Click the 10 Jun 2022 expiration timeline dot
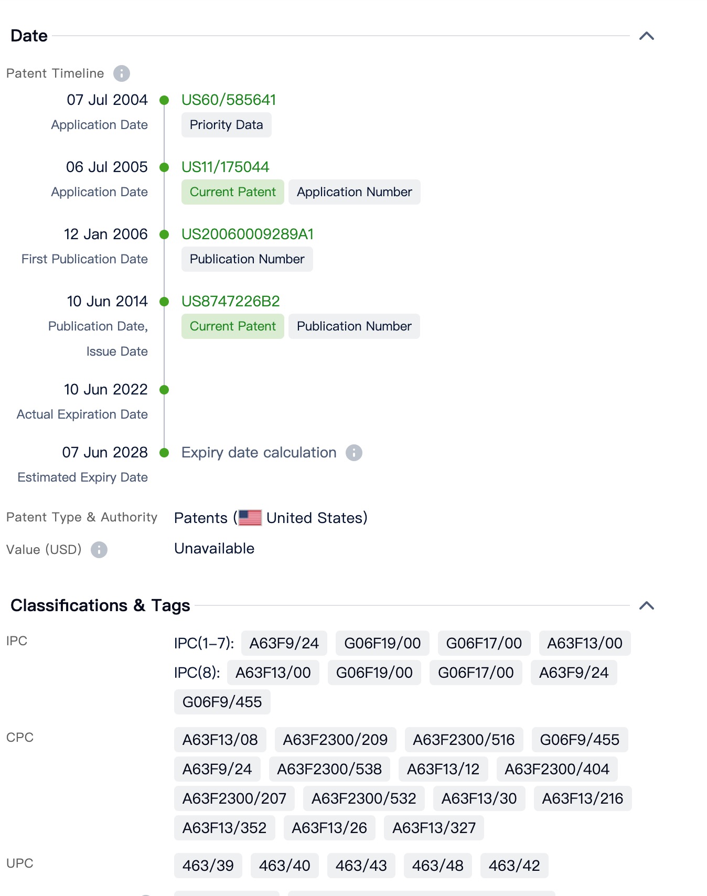The height and width of the screenshot is (896, 707). [164, 390]
